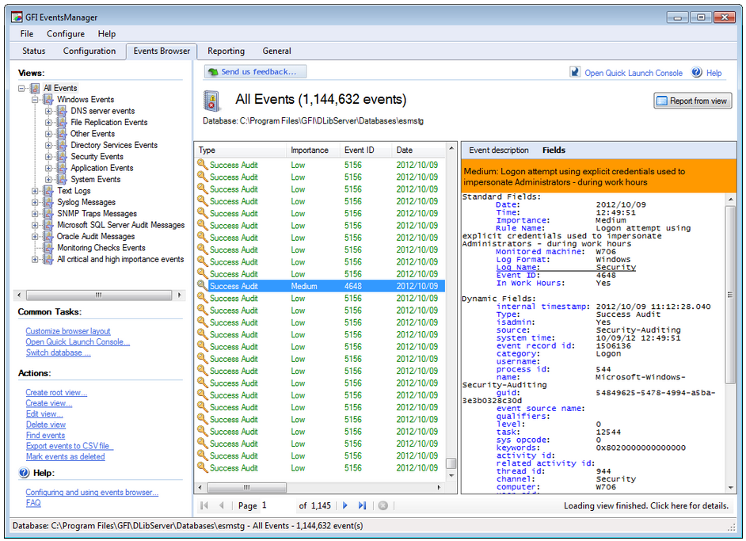Expand the Syslog Messages node
The image size is (746, 541).
point(35,202)
